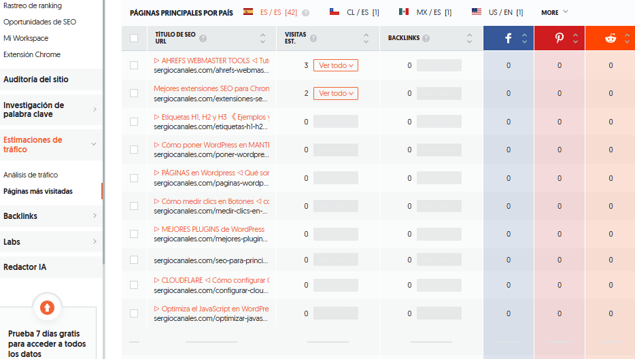The image size is (635, 359).
Task: Collapse Estimaciones de tráfico section
Action: tap(50, 145)
